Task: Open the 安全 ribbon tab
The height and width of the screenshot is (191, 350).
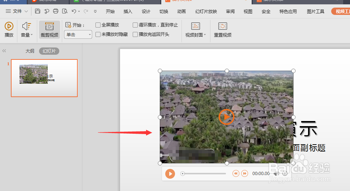Action: tap(266, 11)
